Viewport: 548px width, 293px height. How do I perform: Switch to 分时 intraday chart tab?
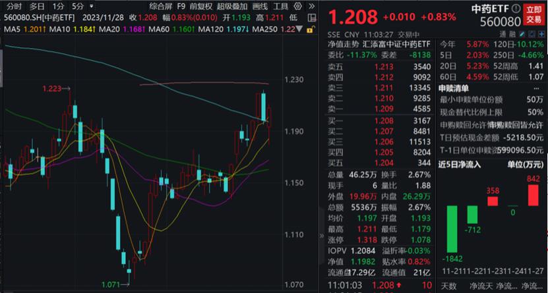[x=13, y=7]
